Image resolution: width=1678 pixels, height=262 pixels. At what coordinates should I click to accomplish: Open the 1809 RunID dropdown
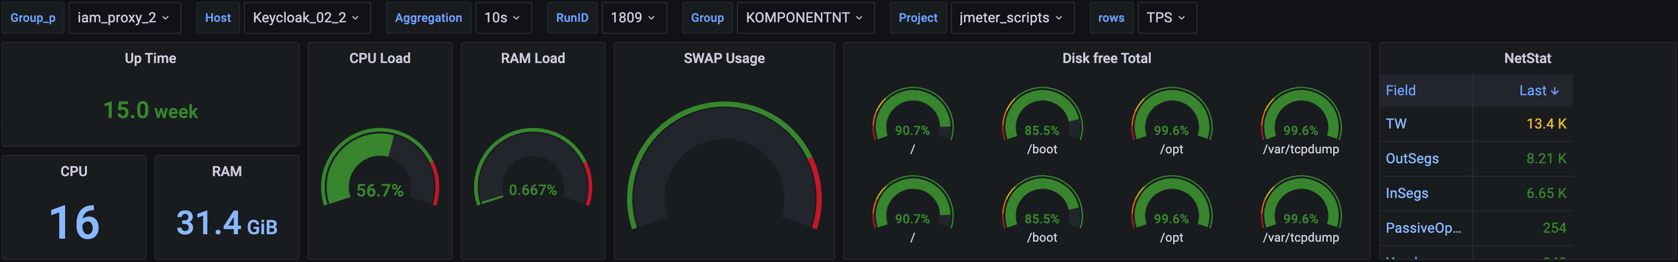click(634, 17)
